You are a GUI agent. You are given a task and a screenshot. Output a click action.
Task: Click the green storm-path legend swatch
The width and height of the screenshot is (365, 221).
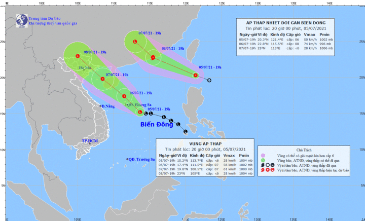[x=262, y=160]
